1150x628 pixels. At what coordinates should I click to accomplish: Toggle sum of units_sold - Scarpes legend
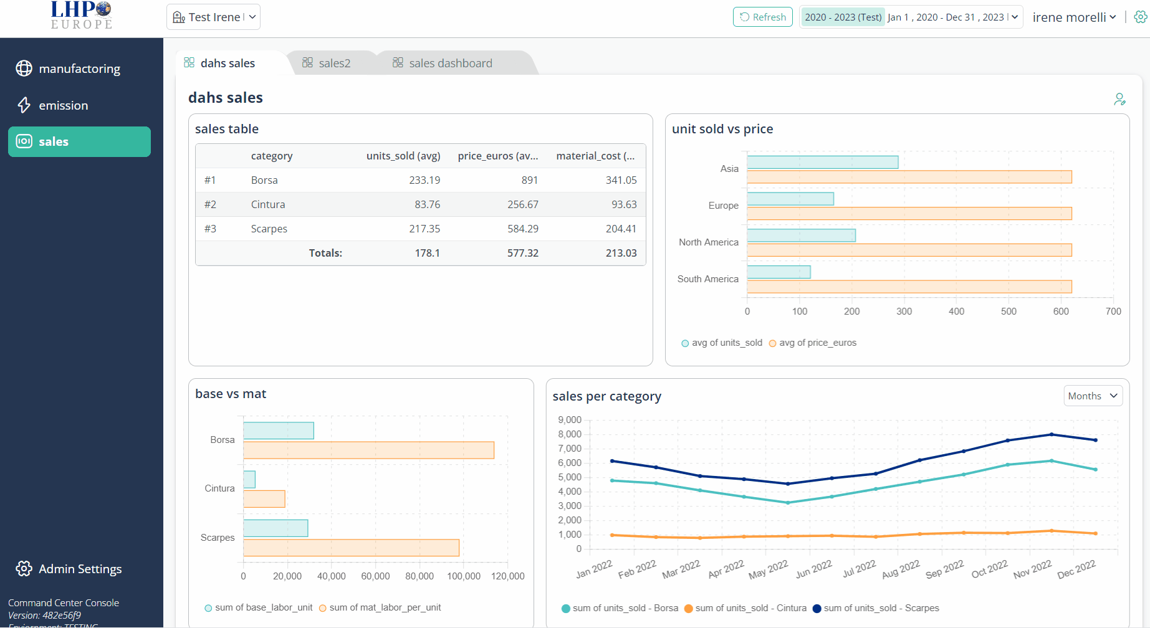click(876, 608)
